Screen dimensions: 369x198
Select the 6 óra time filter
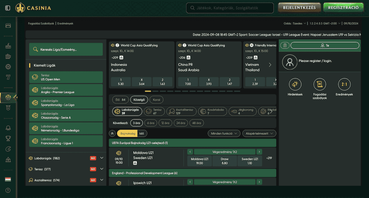[x=150, y=123]
